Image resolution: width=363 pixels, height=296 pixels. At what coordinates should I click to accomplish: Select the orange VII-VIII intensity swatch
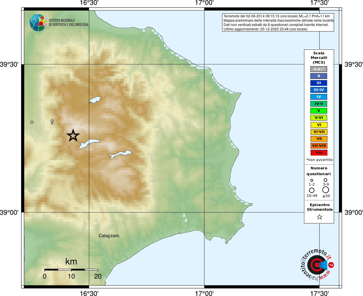pos(319,146)
